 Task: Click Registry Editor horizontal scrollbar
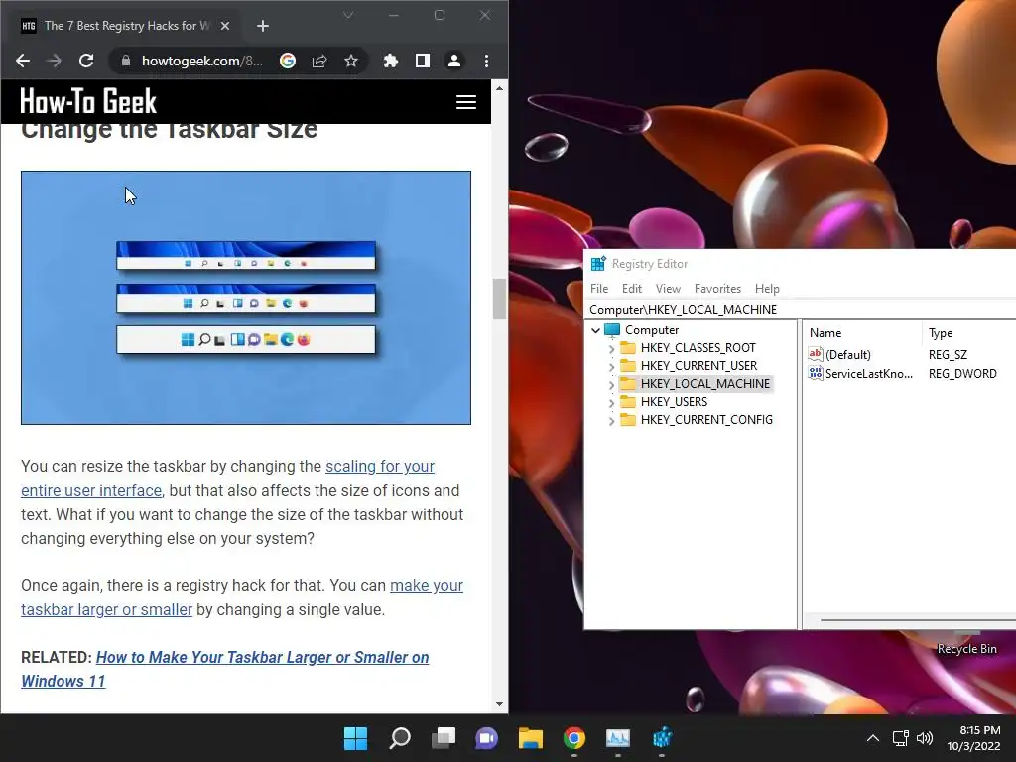917,620
